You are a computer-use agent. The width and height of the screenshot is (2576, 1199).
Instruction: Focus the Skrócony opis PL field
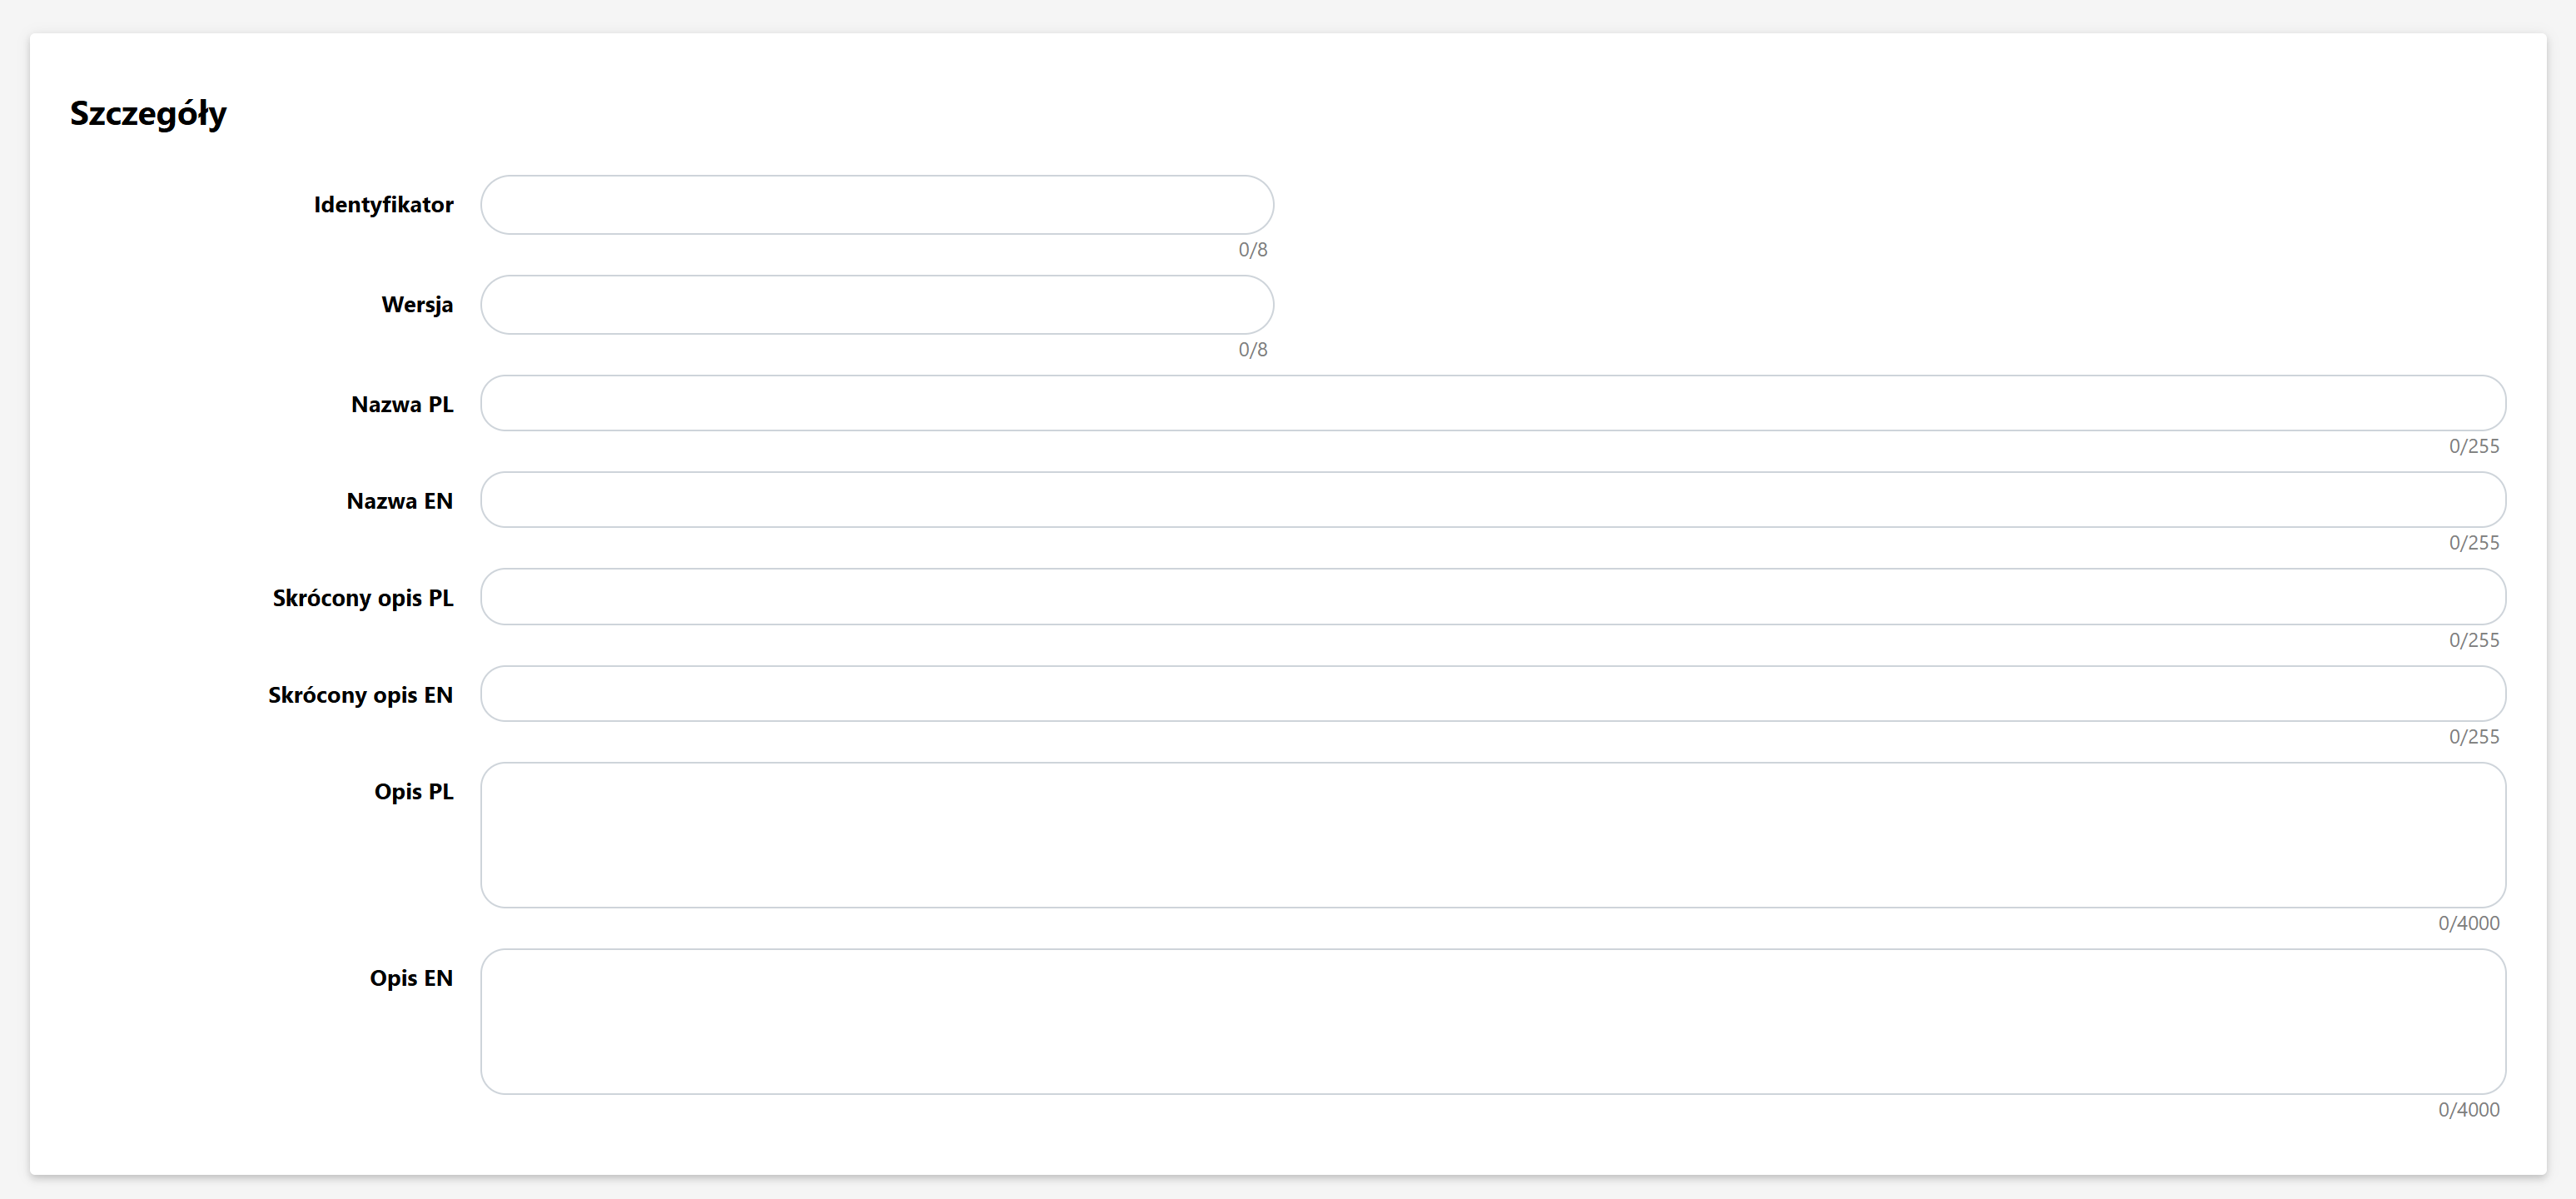tap(1492, 597)
